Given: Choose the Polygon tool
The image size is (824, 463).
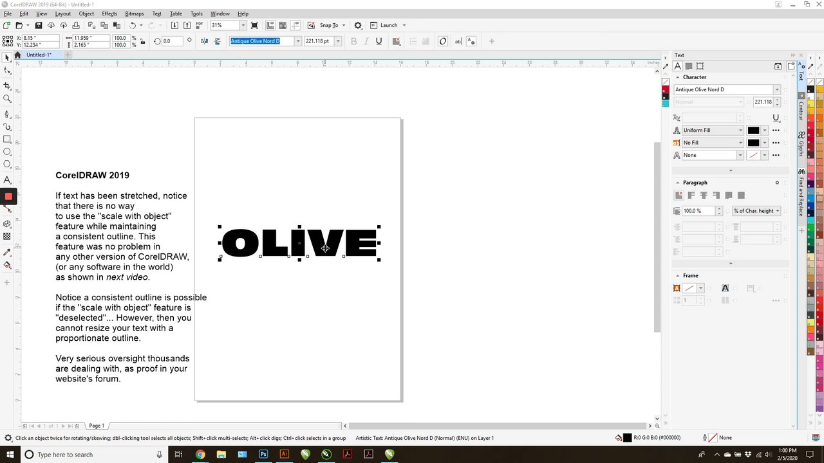Looking at the screenshot, I should coord(7,165).
